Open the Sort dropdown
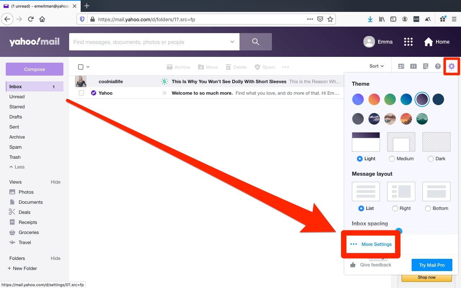The width and height of the screenshot is (461, 288). 377,66
